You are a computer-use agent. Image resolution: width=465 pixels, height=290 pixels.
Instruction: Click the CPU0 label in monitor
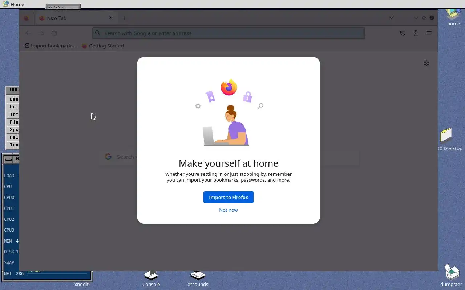click(x=9, y=198)
